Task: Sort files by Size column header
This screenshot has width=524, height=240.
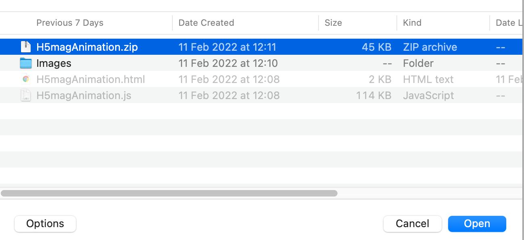Action: [333, 23]
